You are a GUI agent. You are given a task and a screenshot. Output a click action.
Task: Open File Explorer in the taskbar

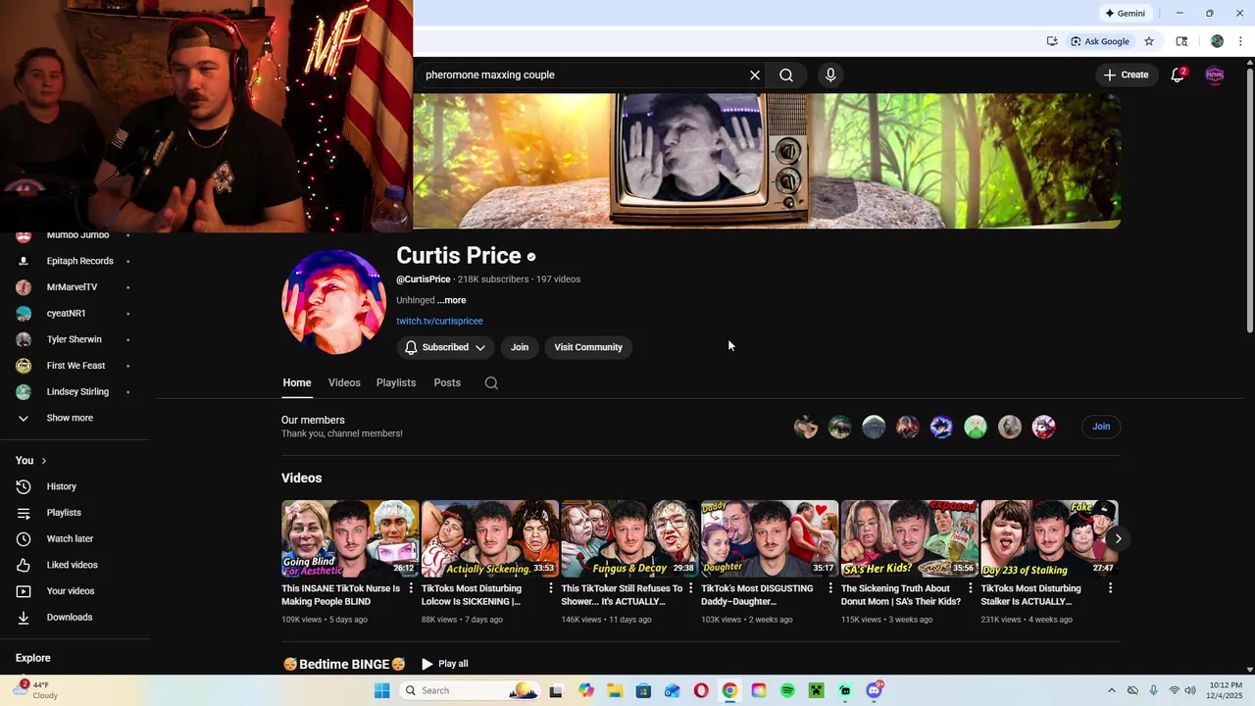615,690
